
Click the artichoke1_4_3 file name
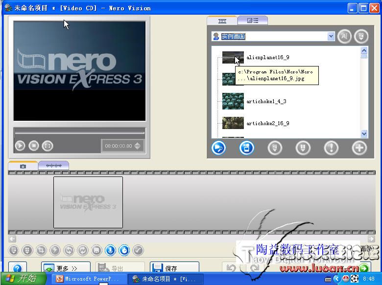pyautogui.click(x=266, y=101)
